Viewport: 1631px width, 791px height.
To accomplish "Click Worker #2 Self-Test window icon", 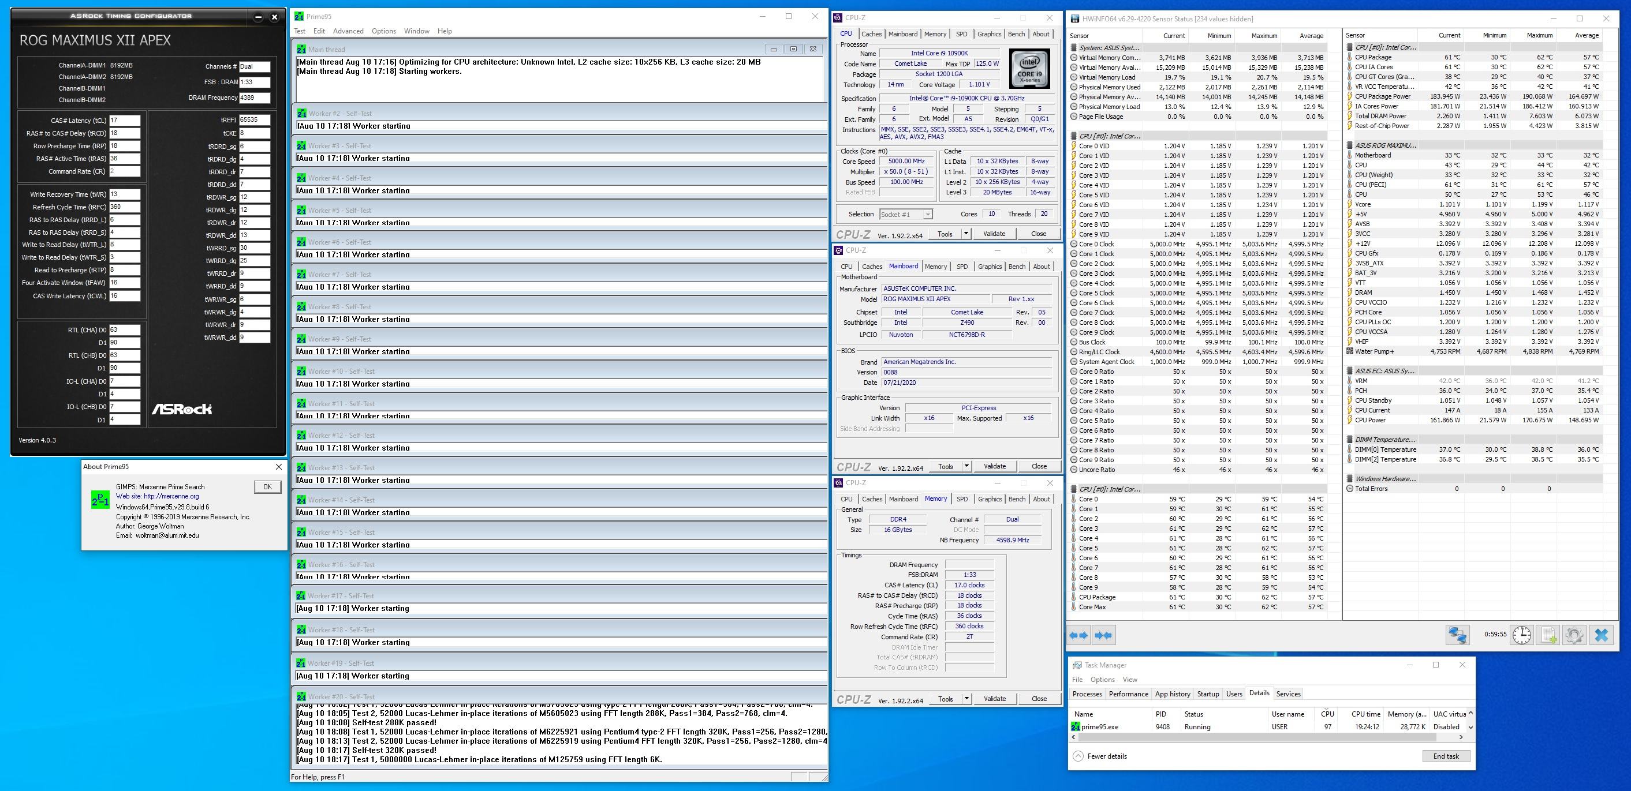I will pos(301,113).
